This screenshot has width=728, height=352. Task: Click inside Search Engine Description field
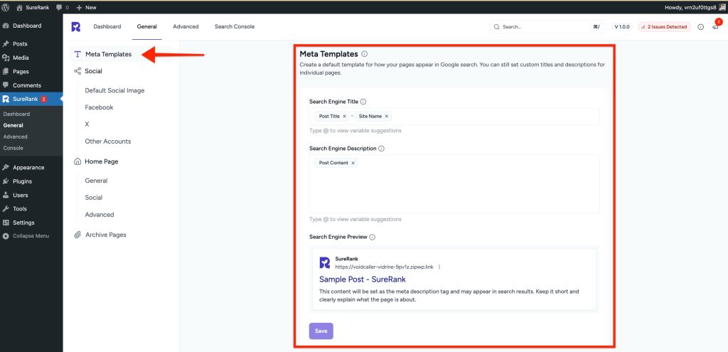click(454, 184)
